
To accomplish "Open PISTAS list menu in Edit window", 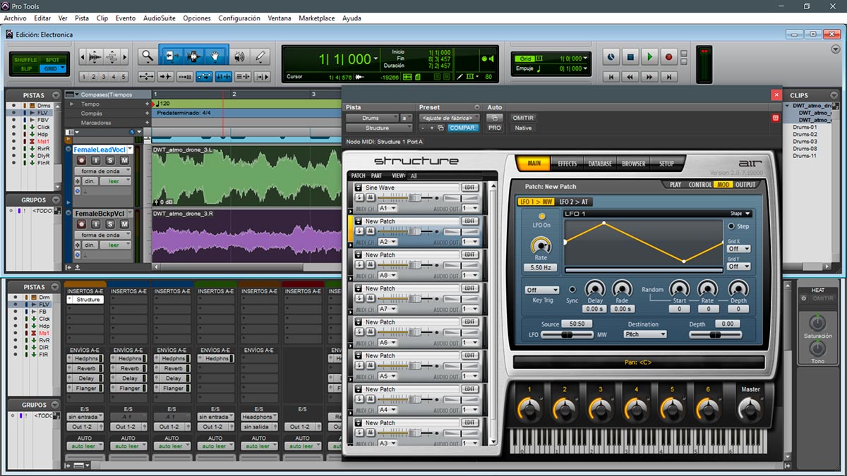I will (56, 95).
